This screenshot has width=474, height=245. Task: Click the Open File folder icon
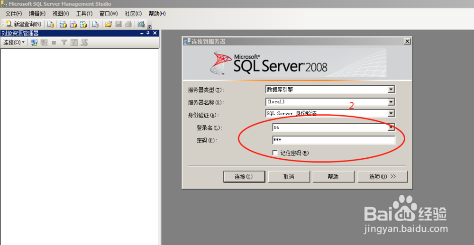click(108, 24)
